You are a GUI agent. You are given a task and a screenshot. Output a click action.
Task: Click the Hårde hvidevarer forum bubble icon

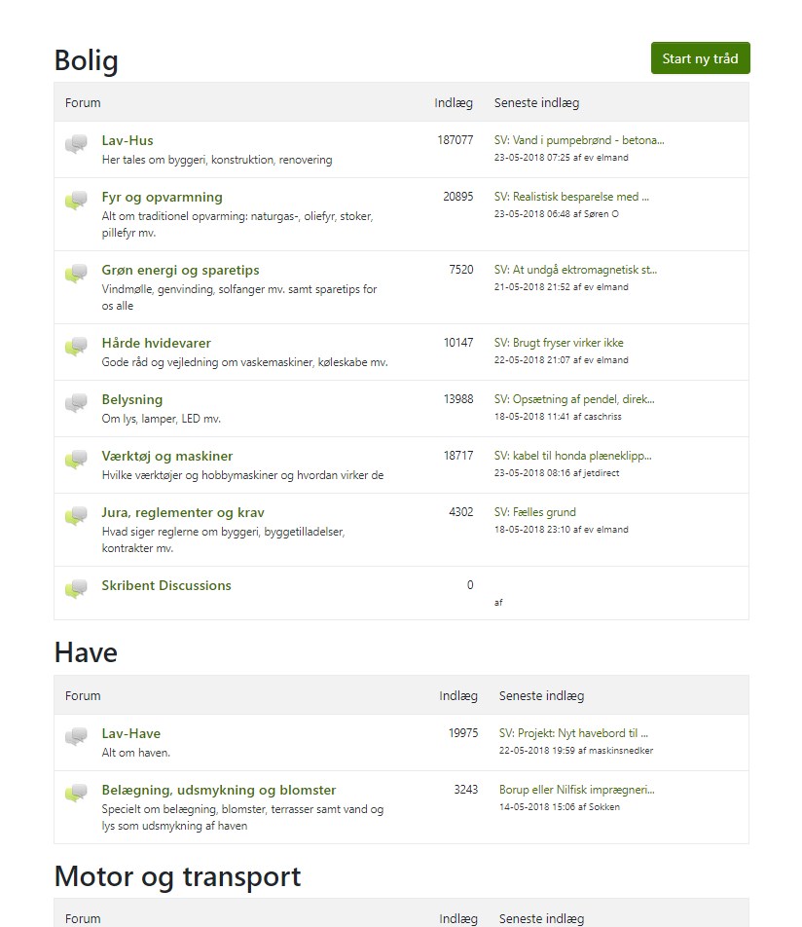point(76,347)
